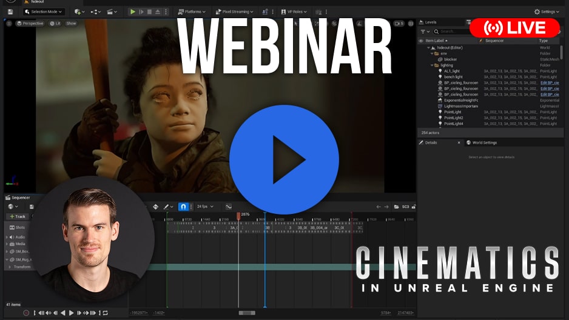
Task: Click the Outliner search field
Action: coord(452,32)
